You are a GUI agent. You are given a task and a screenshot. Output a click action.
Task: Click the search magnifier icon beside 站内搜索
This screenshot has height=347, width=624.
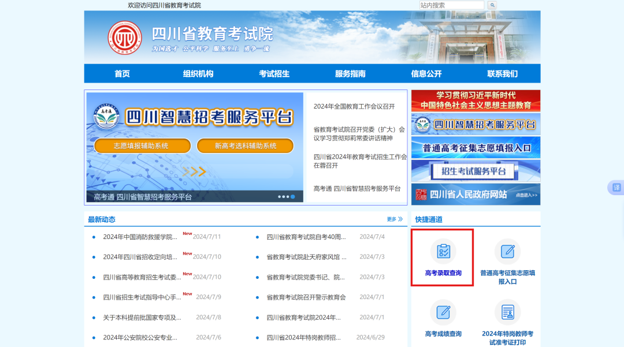tap(492, 5)
